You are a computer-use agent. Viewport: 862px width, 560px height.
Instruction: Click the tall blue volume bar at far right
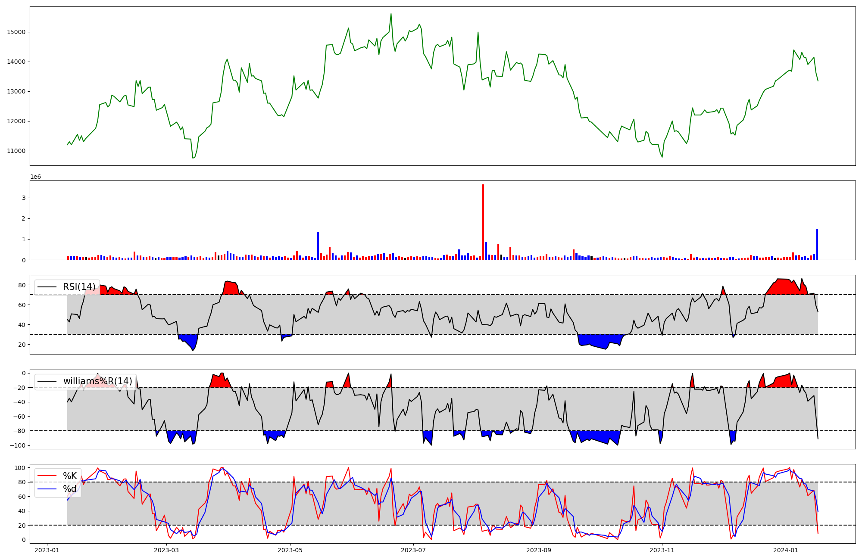point(817,245)
